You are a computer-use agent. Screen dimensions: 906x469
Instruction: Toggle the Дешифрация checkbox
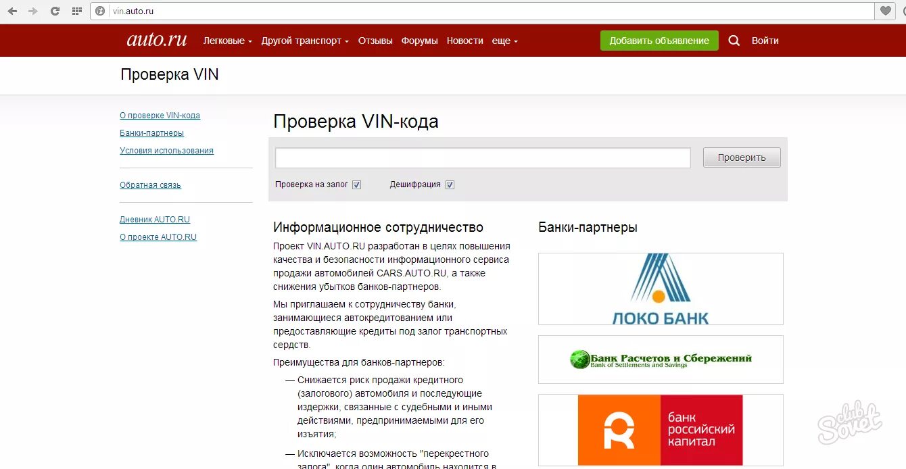450,184
